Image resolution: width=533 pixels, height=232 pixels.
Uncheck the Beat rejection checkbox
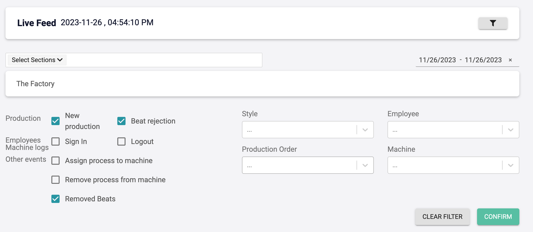pos(122,121)
